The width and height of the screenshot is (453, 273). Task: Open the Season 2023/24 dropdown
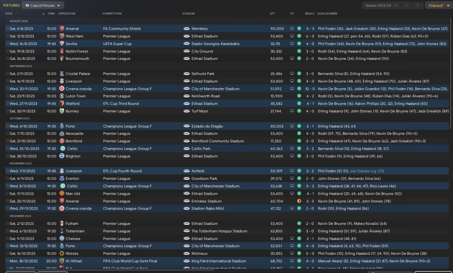pos(382,5)
